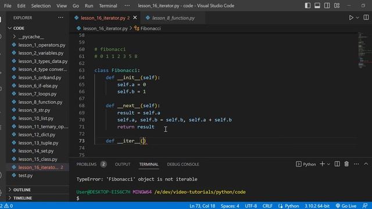The width and height of the screenshot is (372, 209).
Task: Open lesson_1_operators.py in explorer
Action: point(42,45)
